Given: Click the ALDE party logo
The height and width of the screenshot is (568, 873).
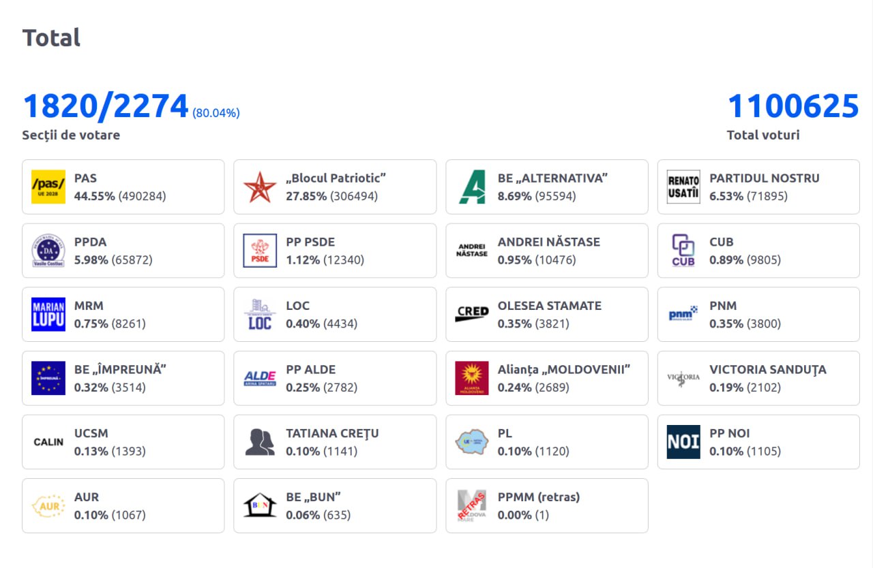Looking at the screenshot, I should point(260,379).
